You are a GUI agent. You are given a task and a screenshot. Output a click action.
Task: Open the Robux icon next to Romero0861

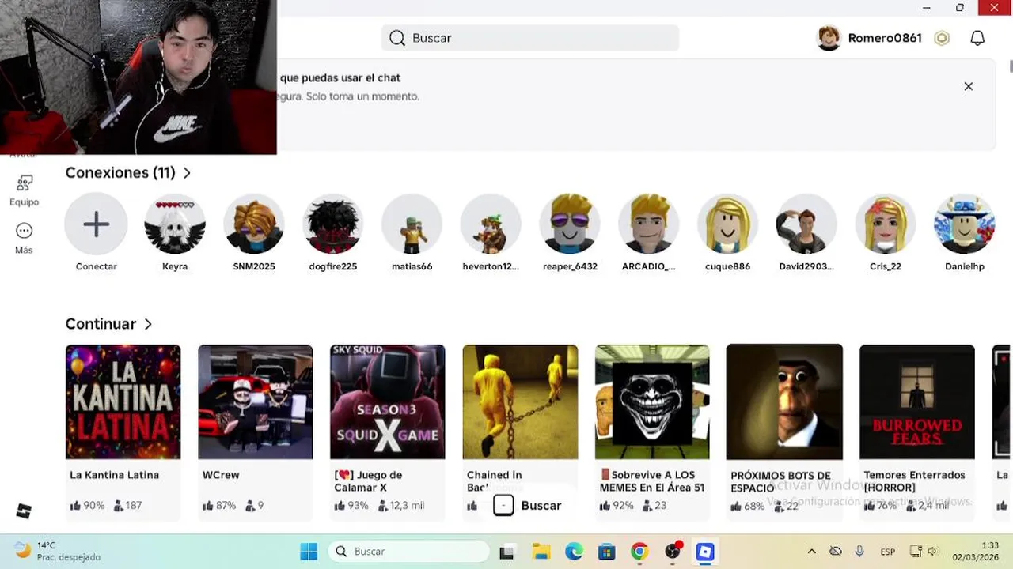942,38
